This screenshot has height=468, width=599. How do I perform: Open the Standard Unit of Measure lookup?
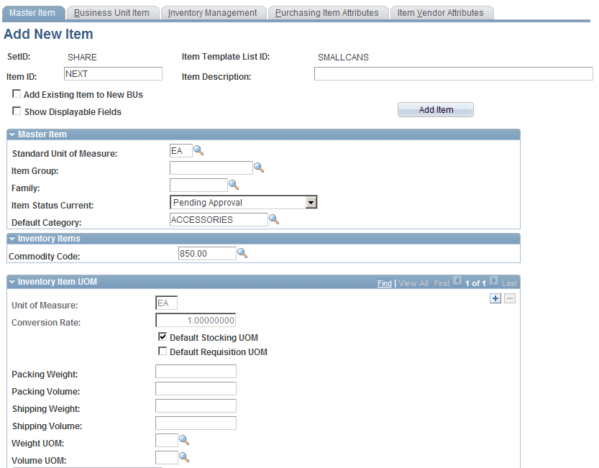point(196,150)
